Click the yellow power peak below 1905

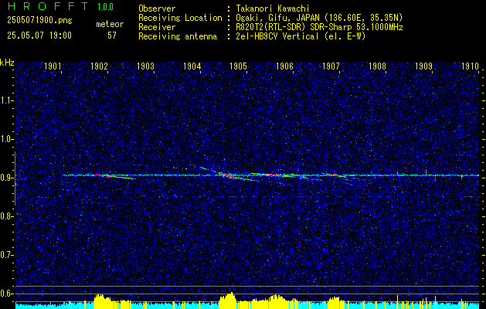point(228,300)
